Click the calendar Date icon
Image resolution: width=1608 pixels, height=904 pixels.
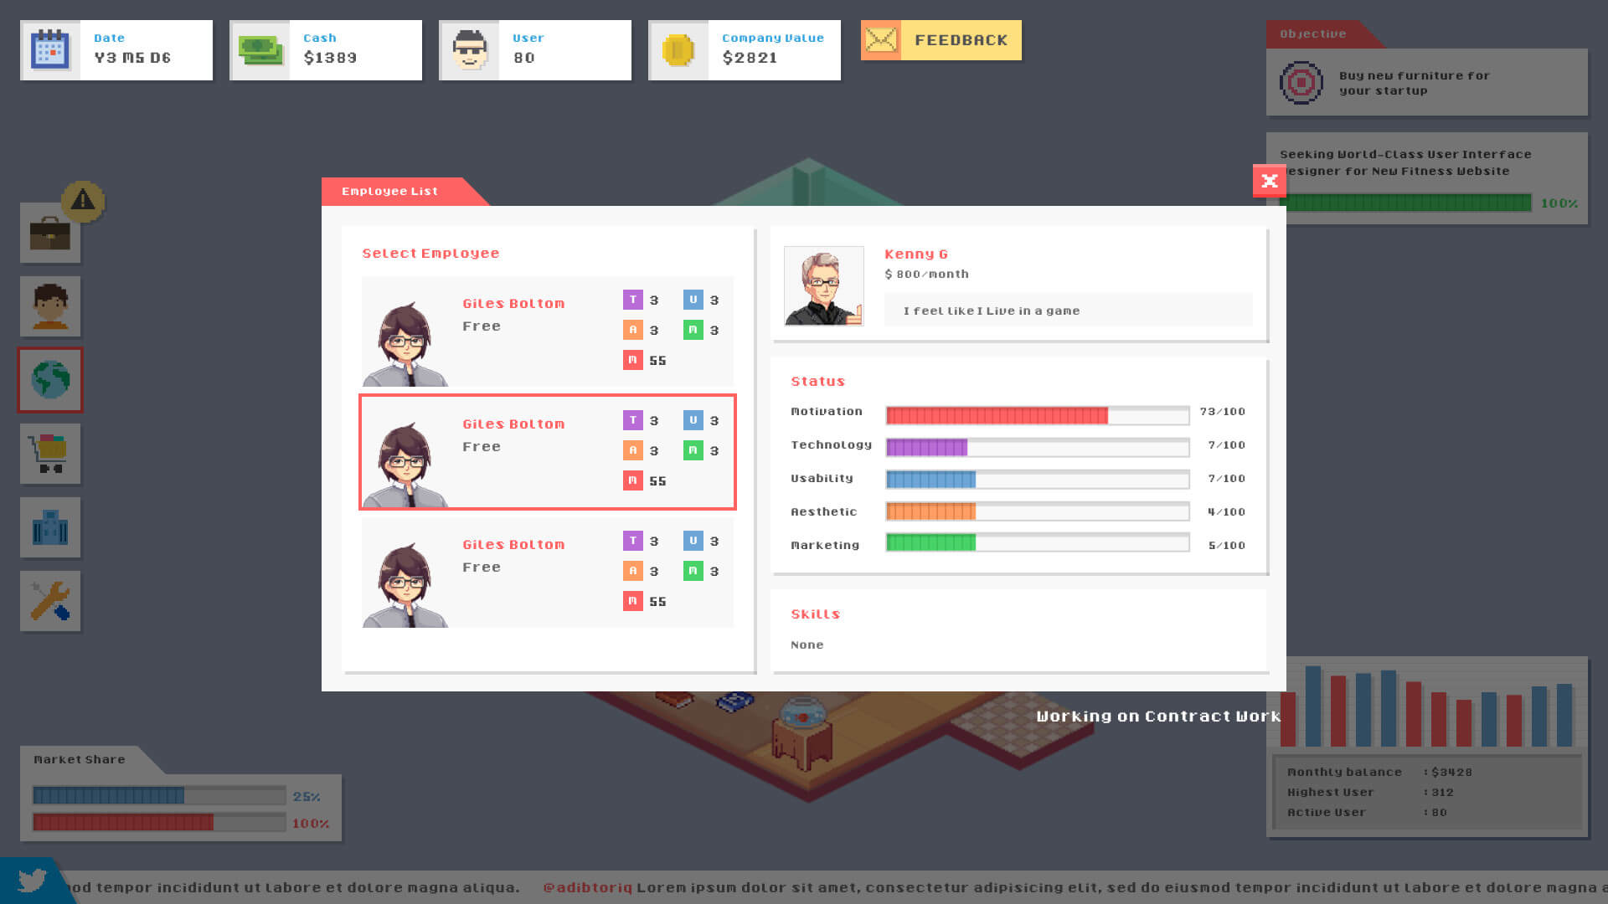coord(50,50)
